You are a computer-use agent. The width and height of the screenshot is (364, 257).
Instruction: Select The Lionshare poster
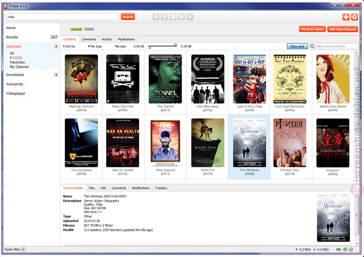tap(81, 143)
